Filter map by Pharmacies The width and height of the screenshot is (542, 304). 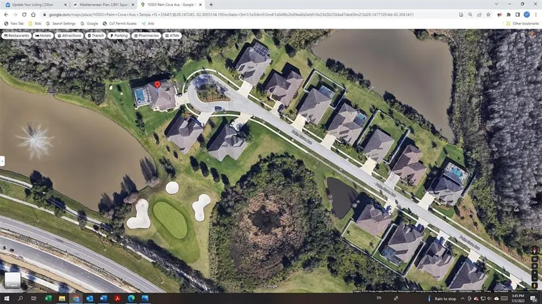146,35
